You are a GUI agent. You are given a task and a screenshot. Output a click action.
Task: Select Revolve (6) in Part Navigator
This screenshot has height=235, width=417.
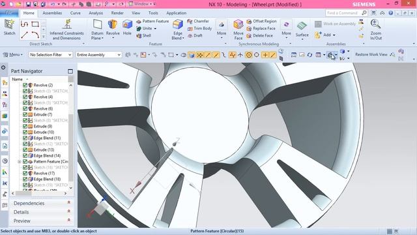(x=43, y=108)
